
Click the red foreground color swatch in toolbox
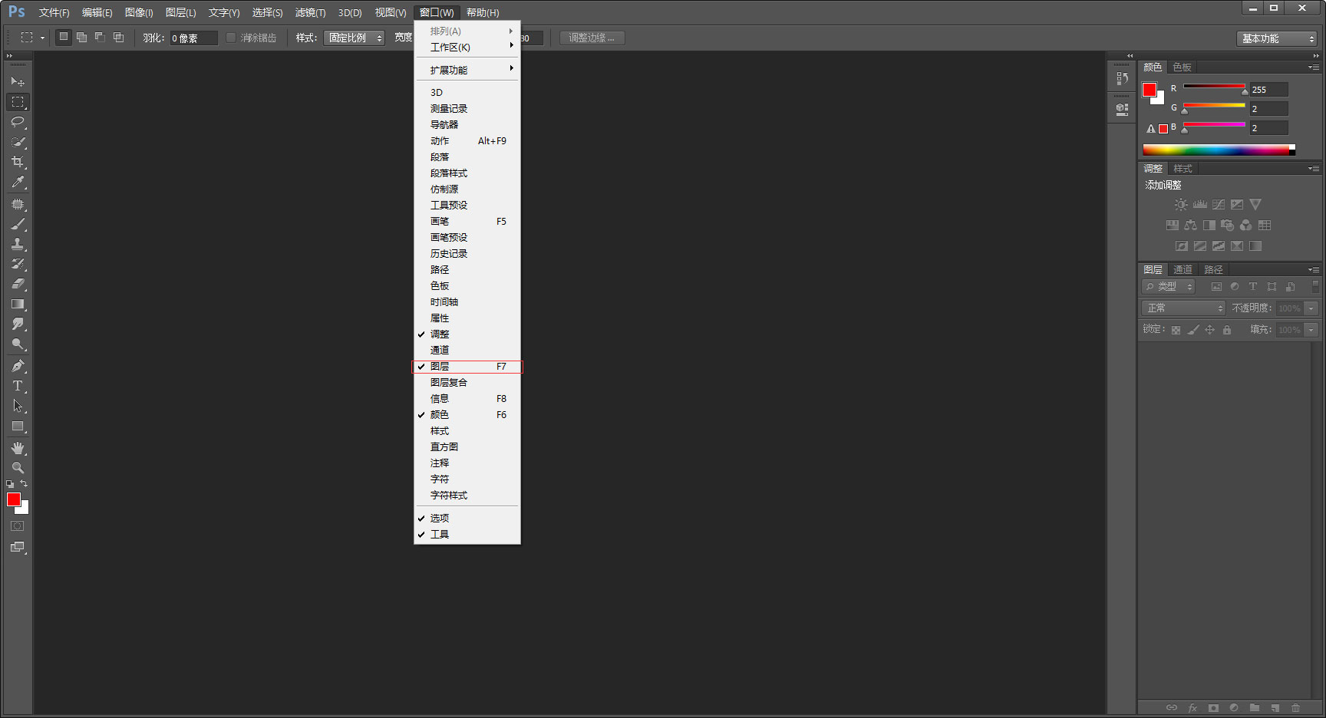[x=13, y=499]
